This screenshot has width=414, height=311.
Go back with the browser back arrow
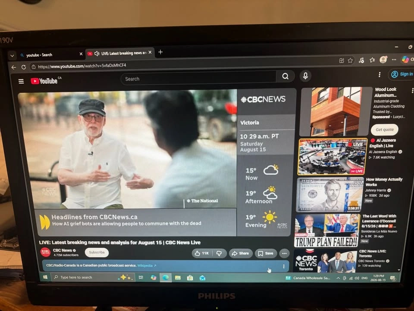pyautogui.click(x=14, y=67)
